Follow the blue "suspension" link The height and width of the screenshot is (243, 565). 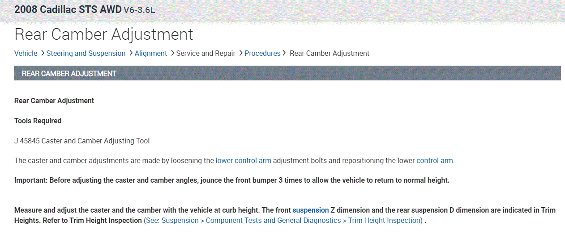tap(310, 210)
